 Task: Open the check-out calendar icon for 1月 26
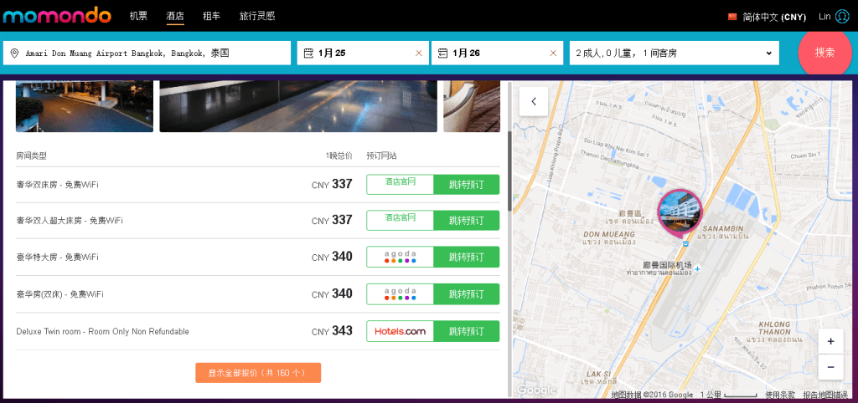[442, 53]
